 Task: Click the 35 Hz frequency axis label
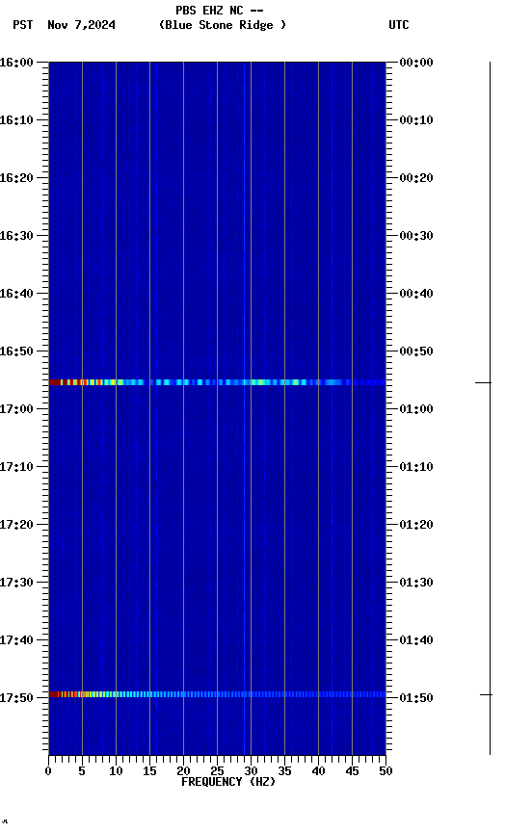tap(284, 771)
